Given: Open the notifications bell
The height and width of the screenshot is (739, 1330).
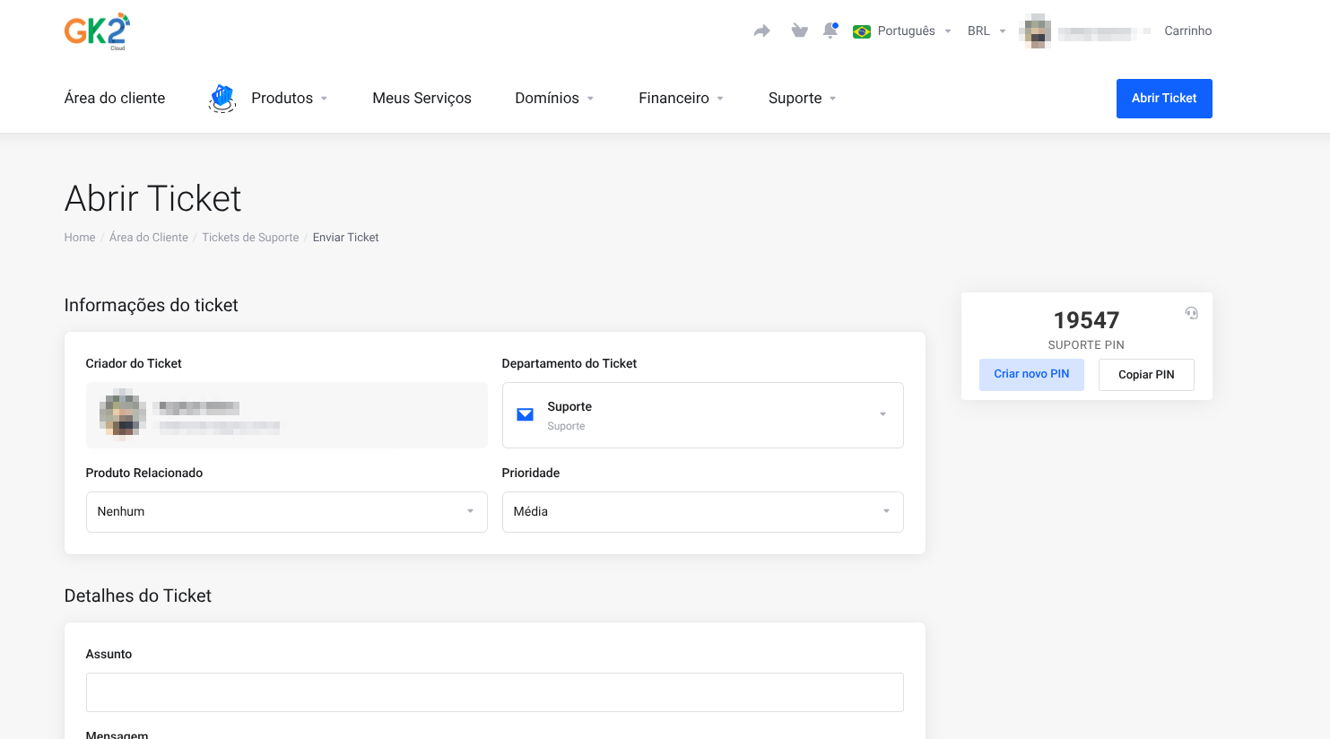Looking at the screenshot, I should (830, 31).
